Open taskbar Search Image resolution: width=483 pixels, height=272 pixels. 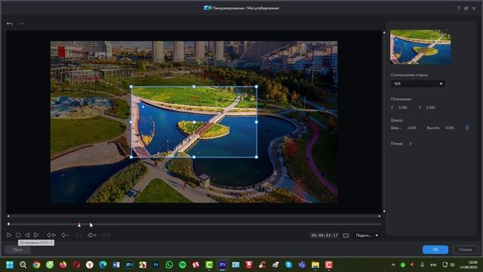(x=23, y=265)
